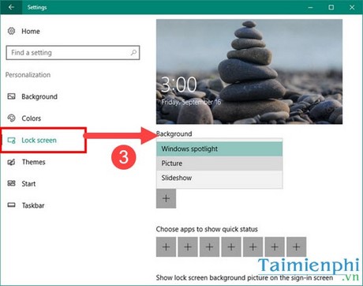Close the Settings window
Image resolution: width=363 pixels, height=286 pixels.
pos(352,7)
